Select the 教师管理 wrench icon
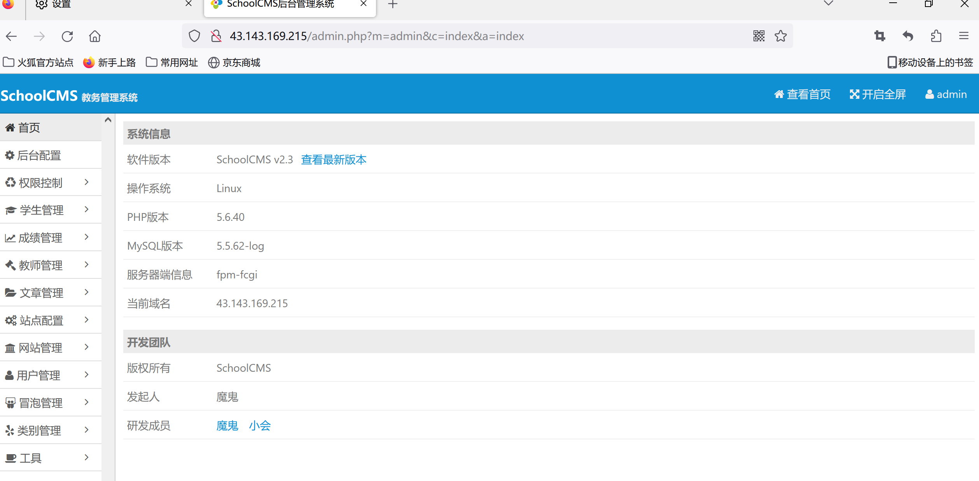Image resolution: width=979 pixels, height=481 pixels. (10, 265)
